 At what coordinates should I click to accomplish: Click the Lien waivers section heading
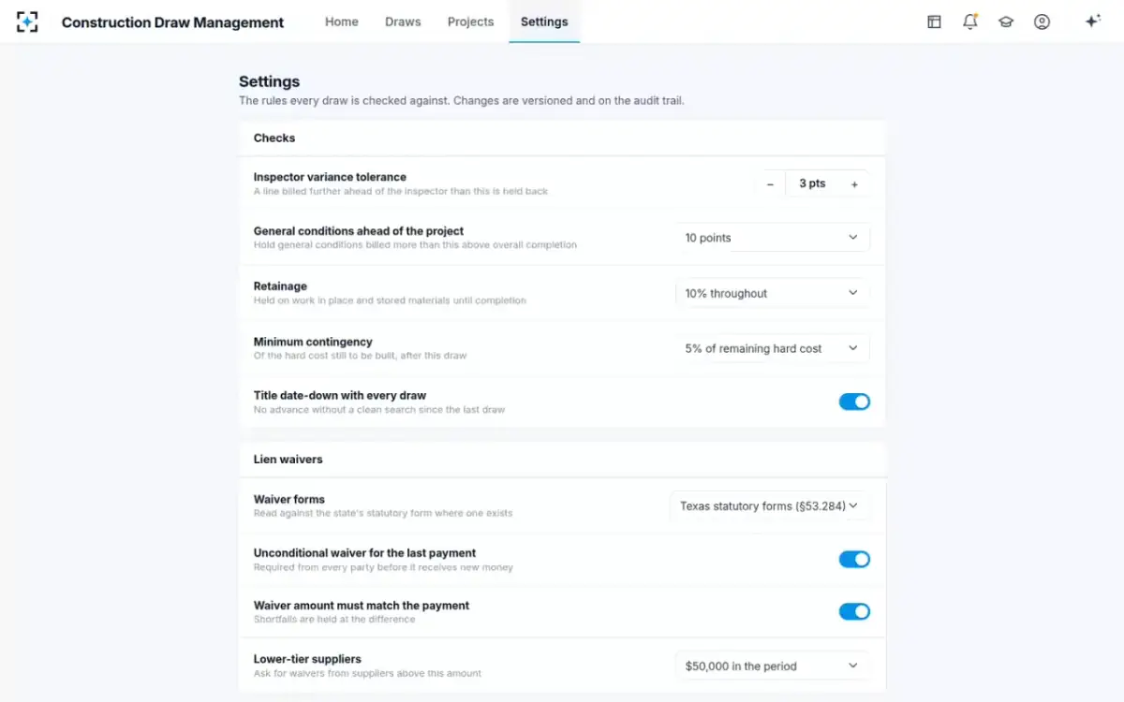pos(288,460)
